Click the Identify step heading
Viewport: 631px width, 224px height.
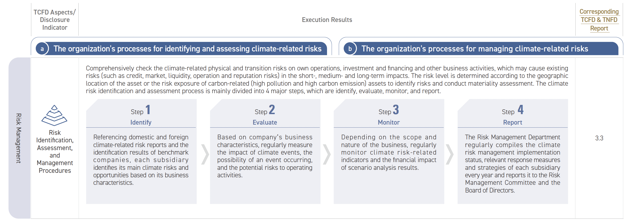tap(141, 122)
